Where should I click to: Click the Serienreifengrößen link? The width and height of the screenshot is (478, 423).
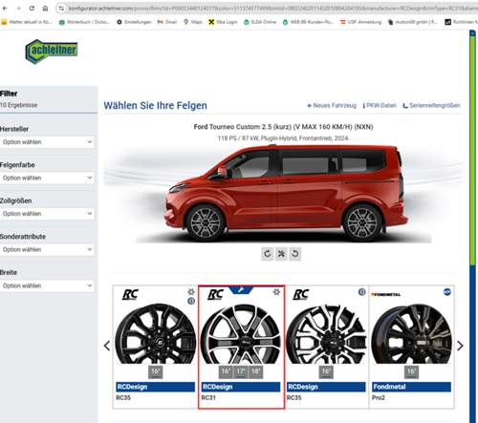431,105
